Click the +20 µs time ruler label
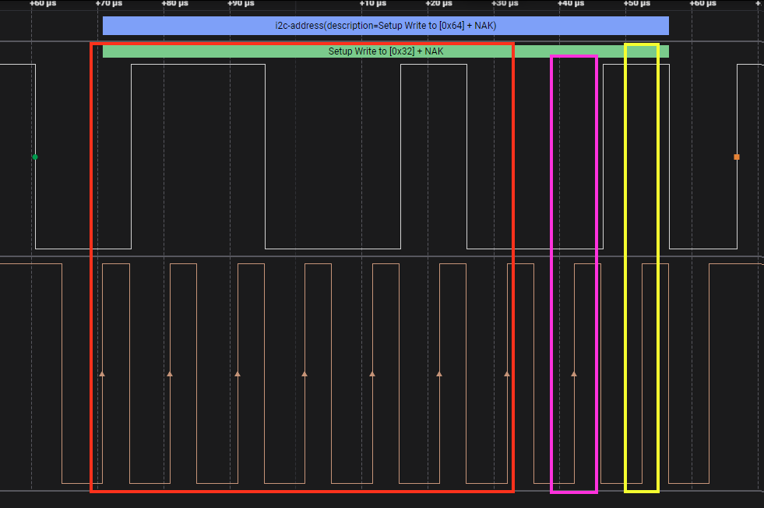 (x=438, y=3)
